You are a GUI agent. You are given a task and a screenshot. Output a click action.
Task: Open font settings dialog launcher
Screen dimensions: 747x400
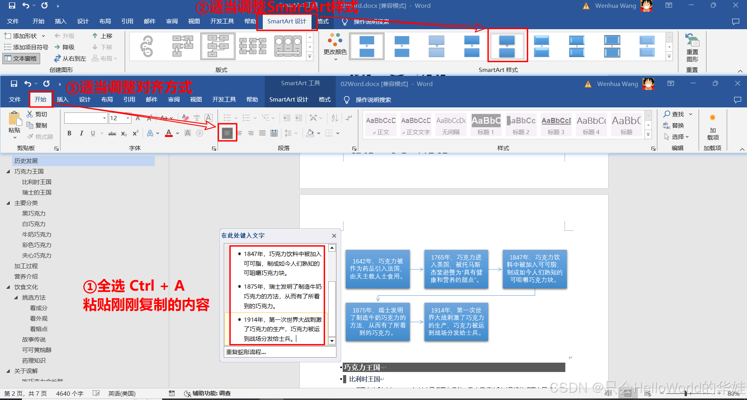(214, 148)
